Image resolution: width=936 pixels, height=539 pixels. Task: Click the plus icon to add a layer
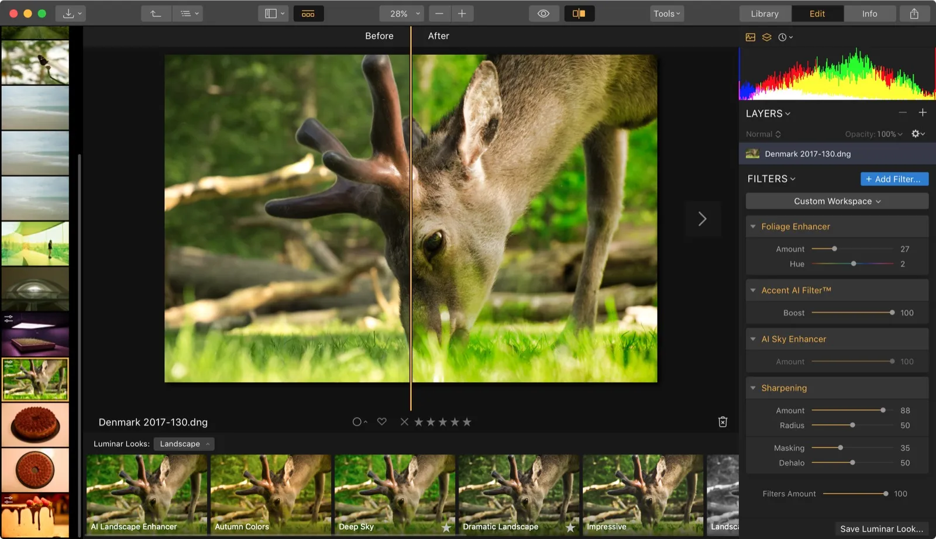[923, 113]
